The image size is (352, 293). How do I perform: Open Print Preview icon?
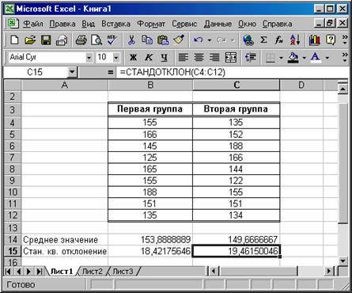point(97,40)
